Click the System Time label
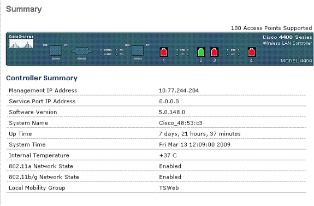314x206 pixels. click(x=27, y=145)
